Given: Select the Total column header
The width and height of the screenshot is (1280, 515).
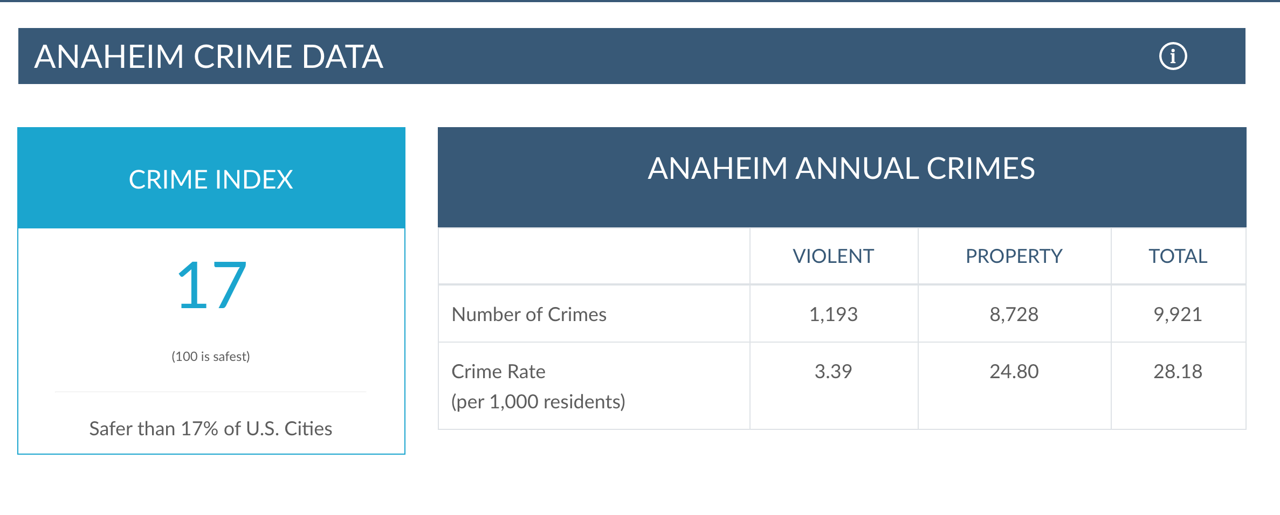Looking at the screenshot, I should (1178, 256).
